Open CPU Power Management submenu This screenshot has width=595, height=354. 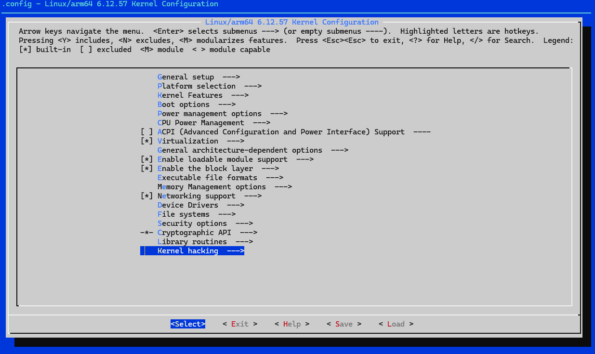click(x=214, y=123)
